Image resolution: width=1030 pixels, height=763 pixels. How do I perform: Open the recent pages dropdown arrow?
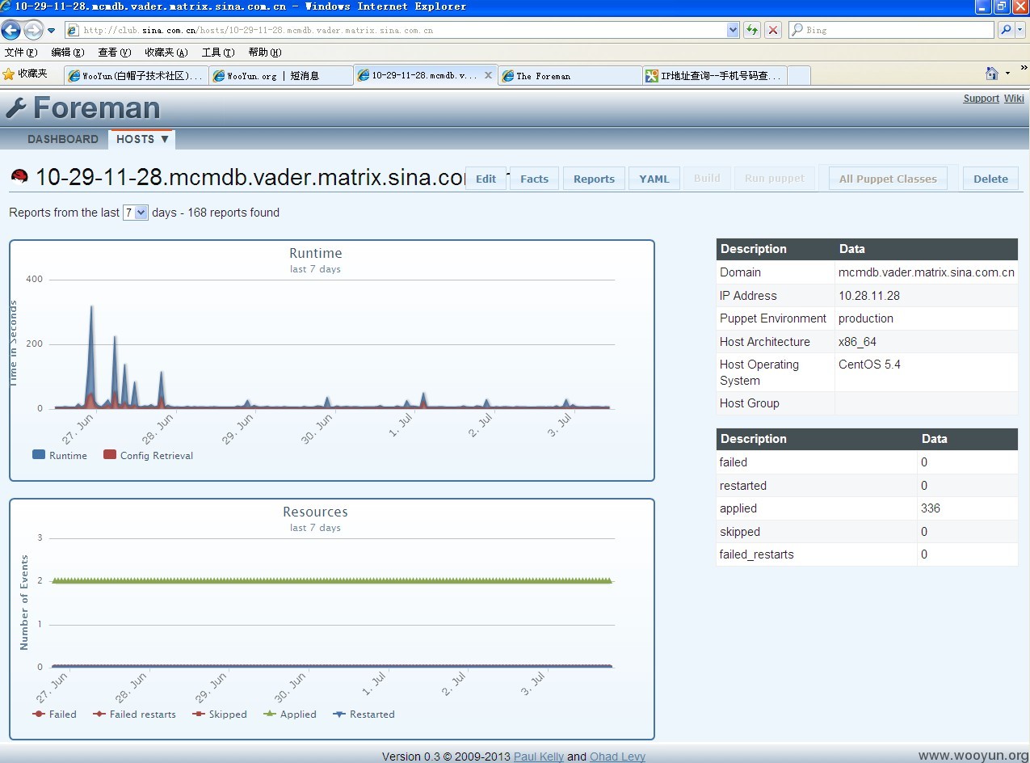point(52,31)
